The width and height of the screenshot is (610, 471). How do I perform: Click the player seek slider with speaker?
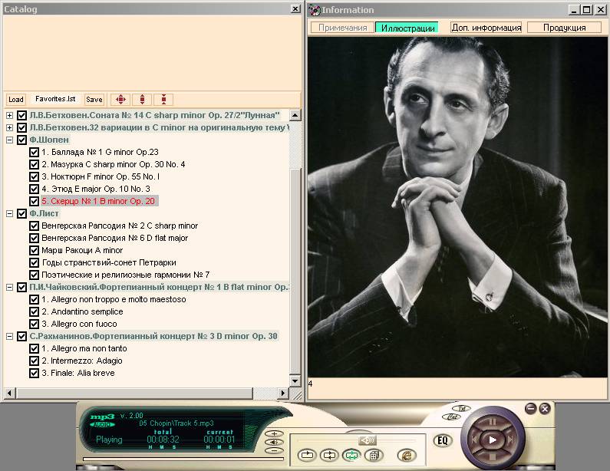(368, 440)
